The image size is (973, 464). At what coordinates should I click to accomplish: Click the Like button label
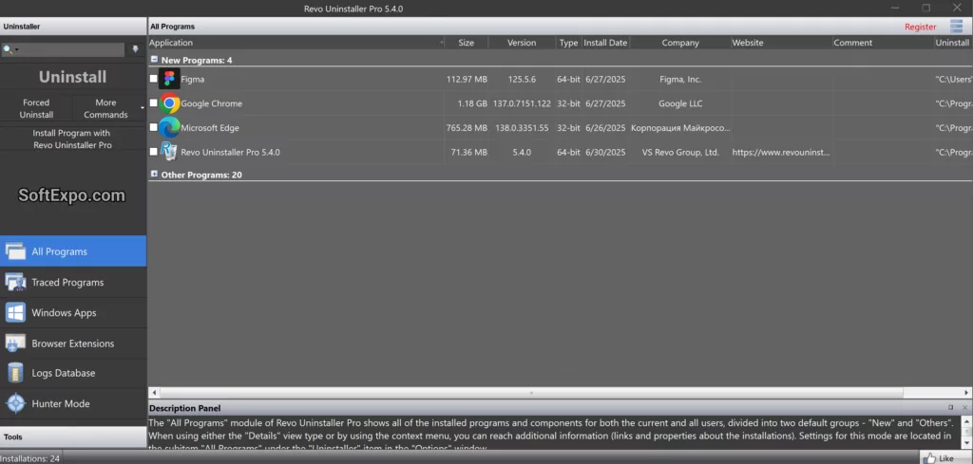pyautogui.click(x=946, y=458)
